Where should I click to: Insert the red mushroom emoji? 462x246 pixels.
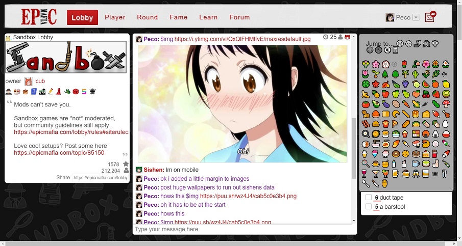click(446, 104)
